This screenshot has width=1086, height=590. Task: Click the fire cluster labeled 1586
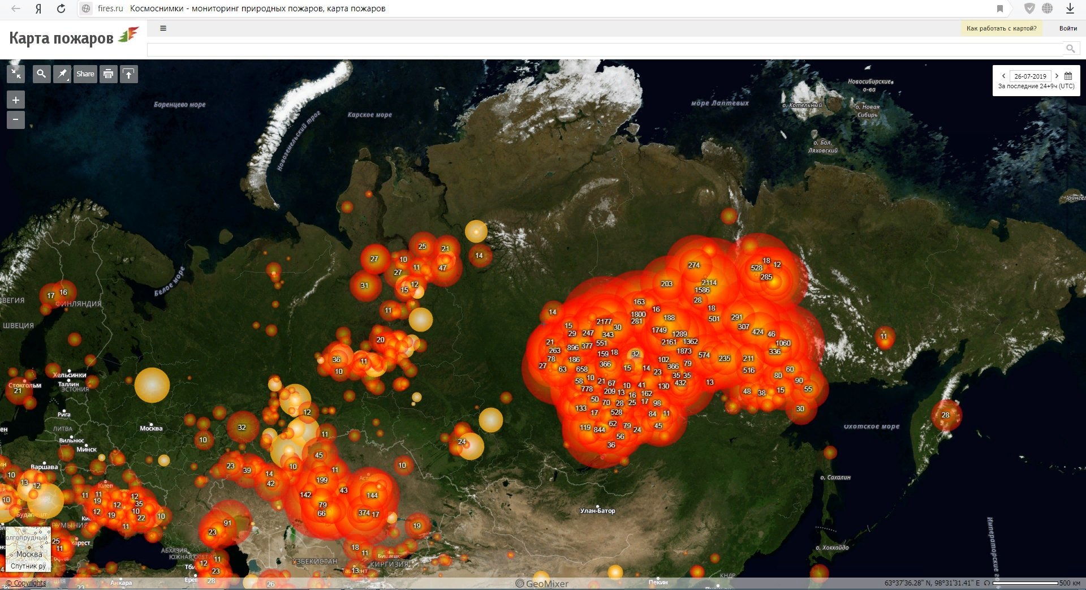[x=702, y=290]
